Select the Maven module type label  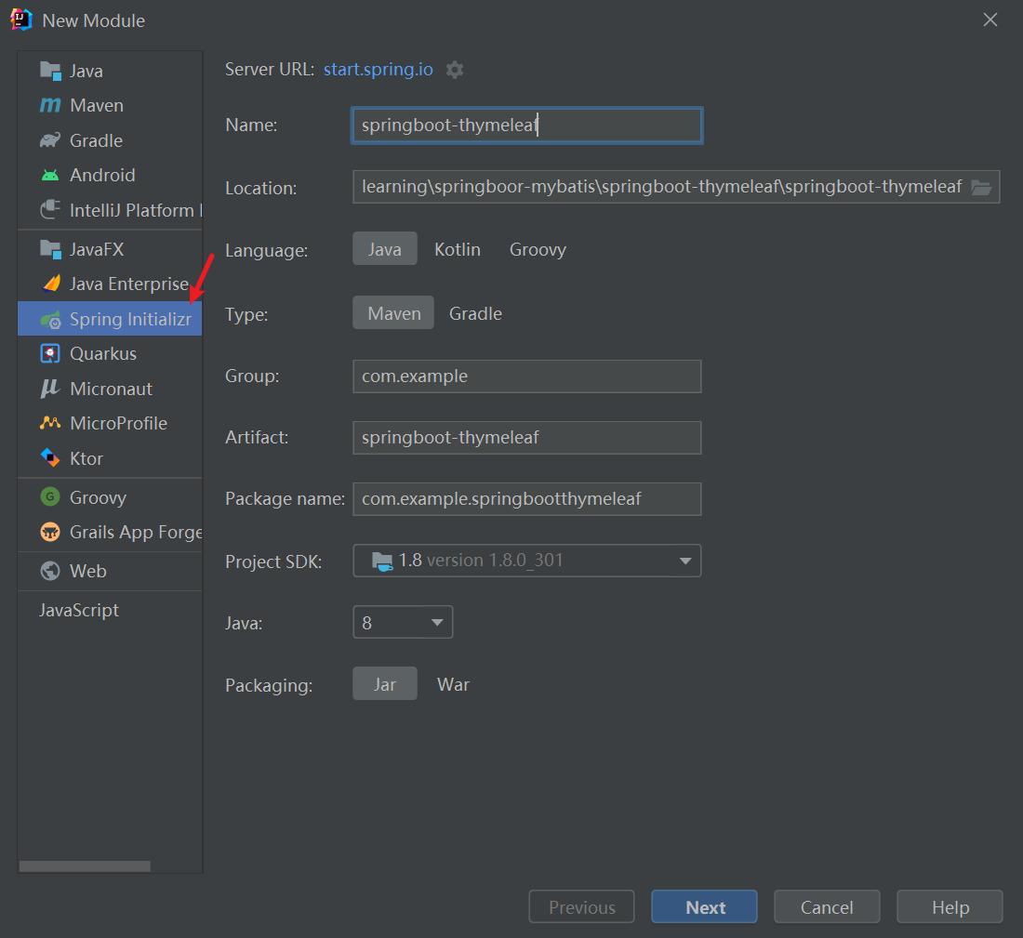pos(97,105)
